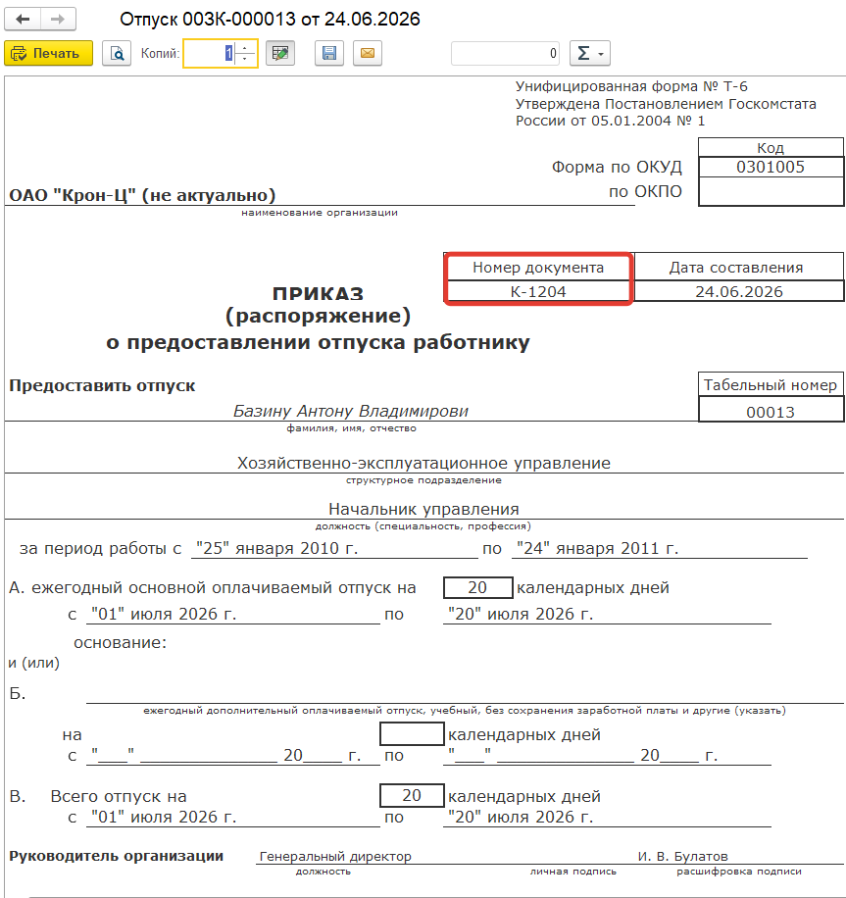
Task: Click the "Предоставить отпуск" label
Action: tap(102, 385)
